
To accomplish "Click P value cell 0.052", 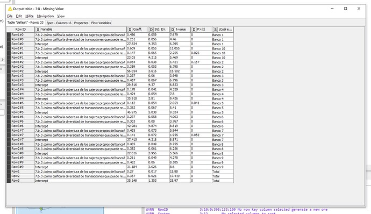I will point(201,135).
